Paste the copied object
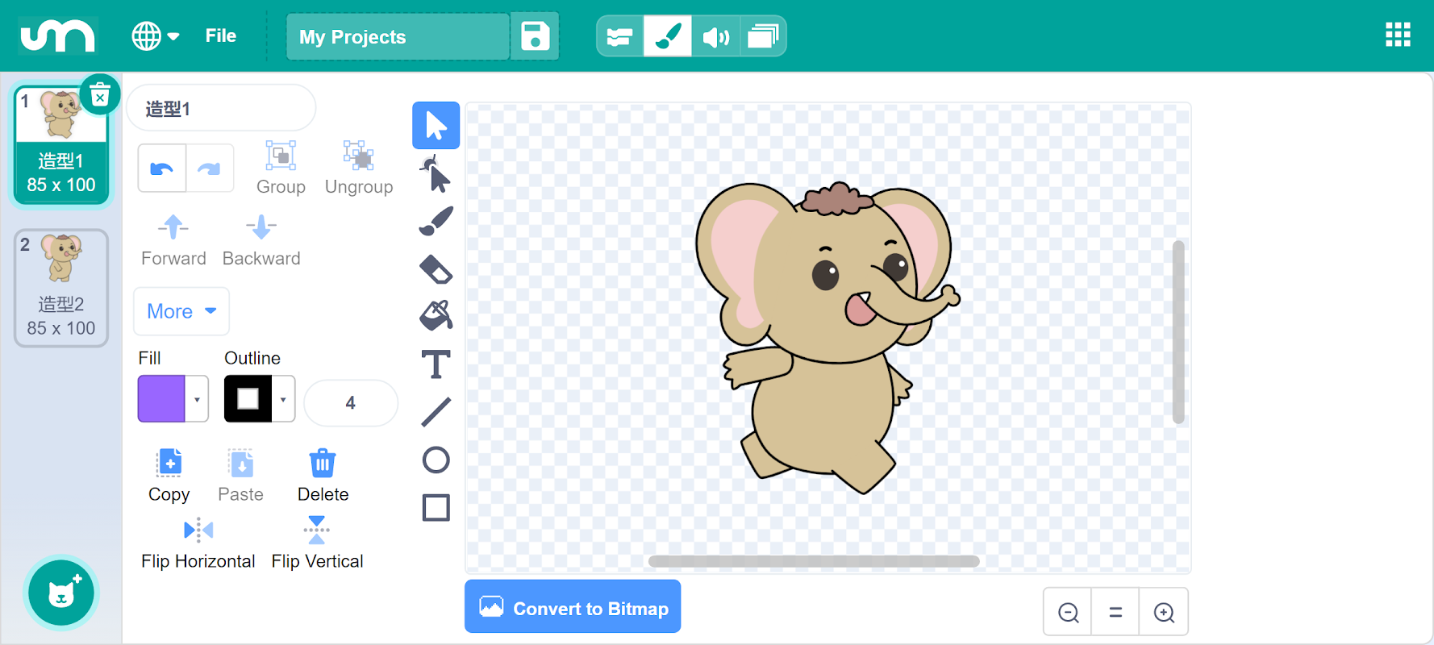 coord(241,476)
